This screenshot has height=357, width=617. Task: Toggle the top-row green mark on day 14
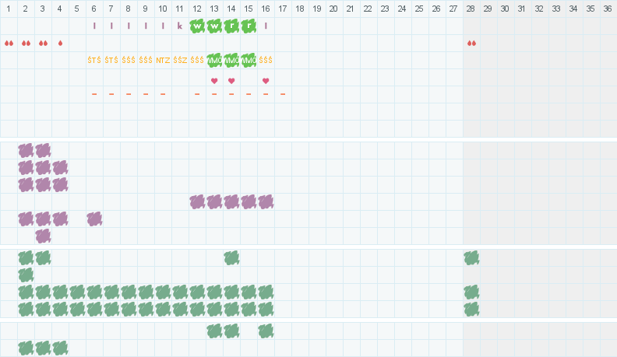(x=231, y=257)
